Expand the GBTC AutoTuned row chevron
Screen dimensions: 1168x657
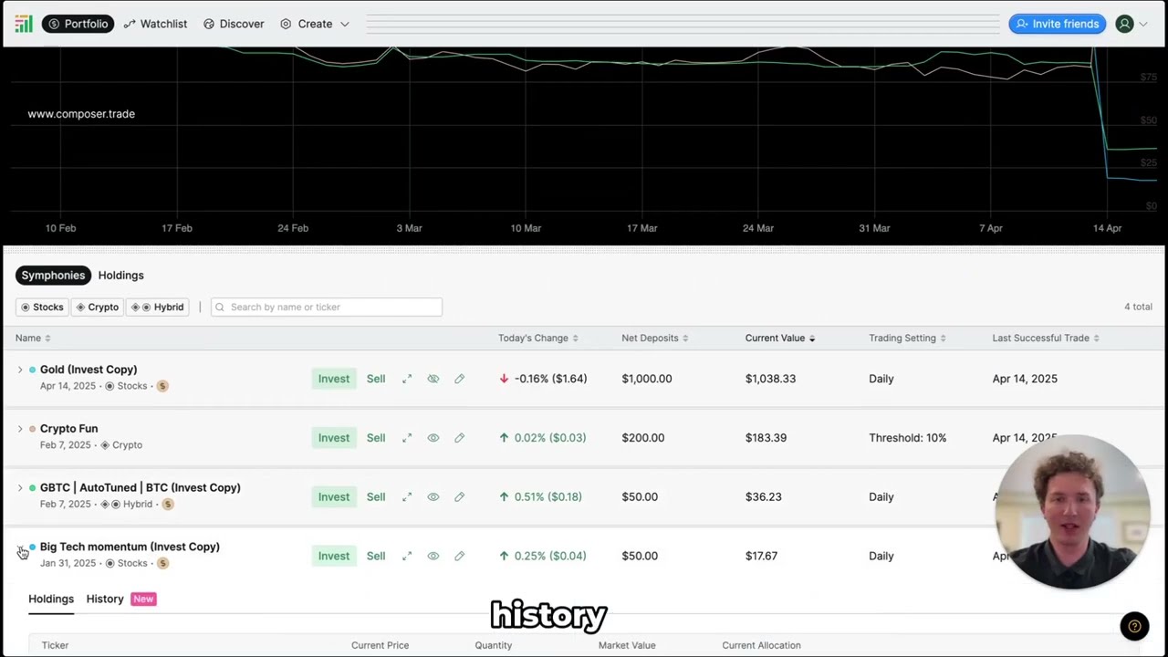point(20,488)
